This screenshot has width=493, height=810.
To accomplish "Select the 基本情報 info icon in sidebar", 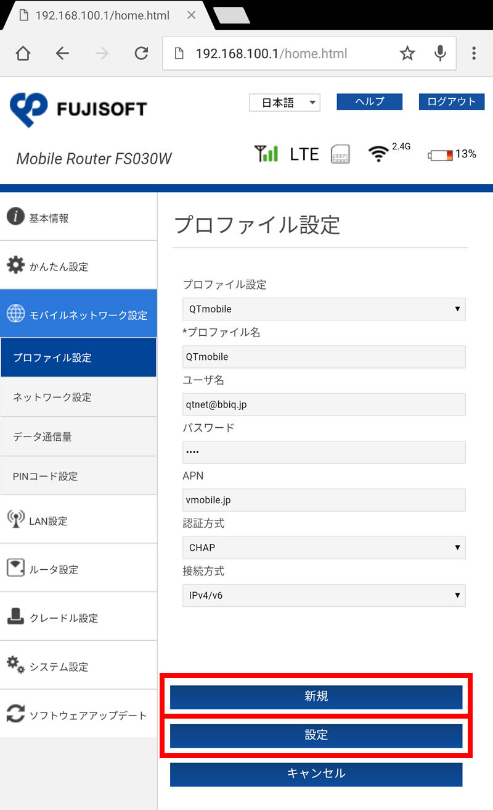I will tap(15, 216).
